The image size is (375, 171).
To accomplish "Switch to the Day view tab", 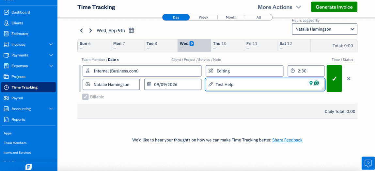I will [x=176, y=17].
